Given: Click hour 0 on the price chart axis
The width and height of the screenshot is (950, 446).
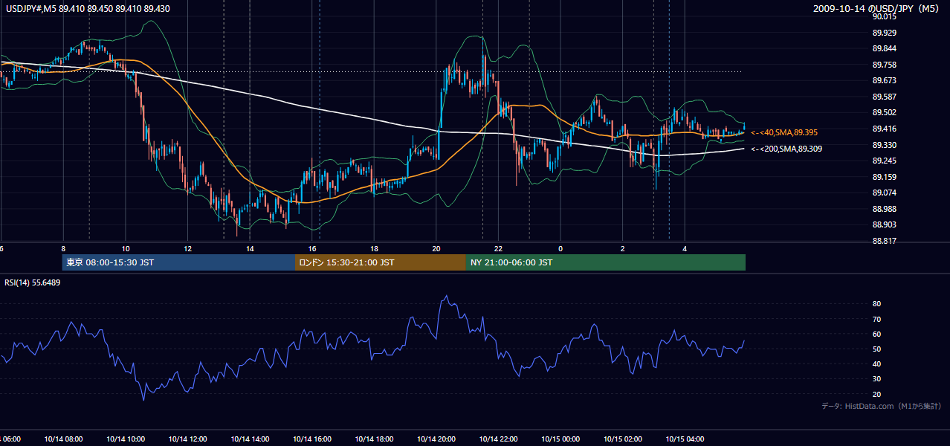Looking at the screenshot, I should click(x=560, y=248).
